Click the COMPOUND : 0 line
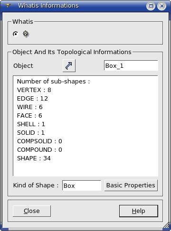The width and height of the screenshot is (171, 231). (x=39, y=150)
